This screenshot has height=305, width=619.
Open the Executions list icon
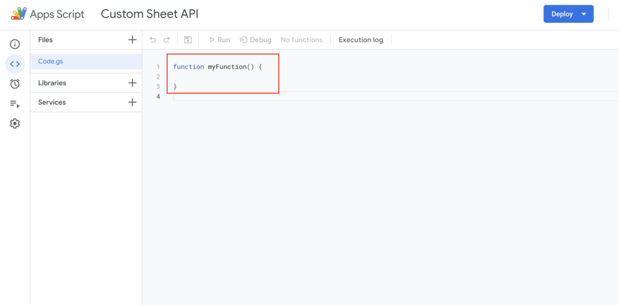click(15, 104)
